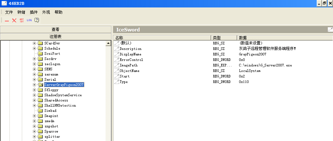Click the ScsiPort folder icon
This screenshot has height=141, width=333.
click(40, 54)
